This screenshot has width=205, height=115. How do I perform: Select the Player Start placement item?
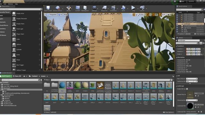coord(26,34)
